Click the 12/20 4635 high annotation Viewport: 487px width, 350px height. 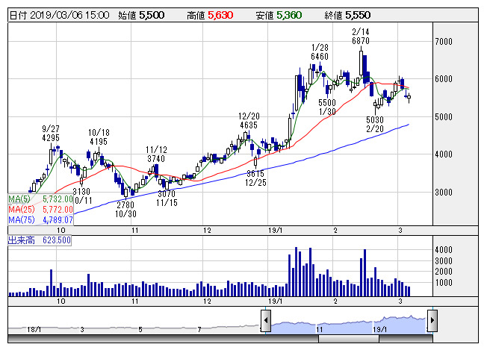pos(249,121)
